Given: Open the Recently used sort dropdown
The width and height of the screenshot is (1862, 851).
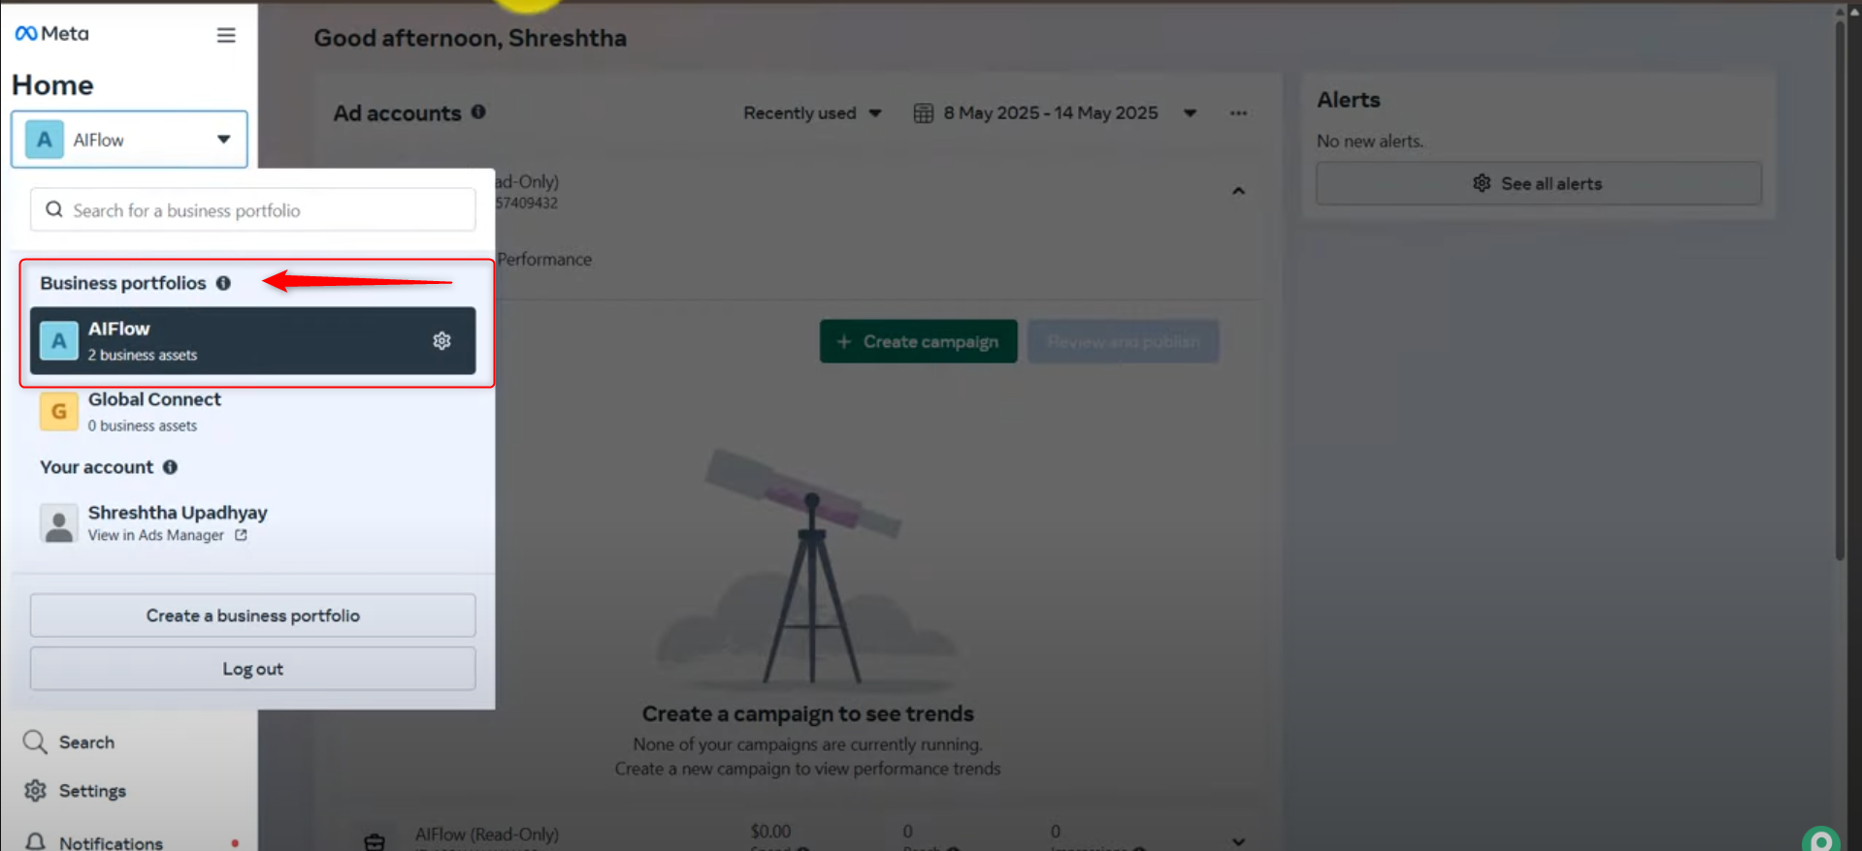Looking at the screenshot, I should coord(812,113).
